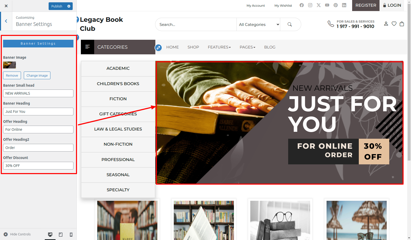The image size is (411, 240).
Task: Expand the FEATURES menu
Action: coord(219,47)
